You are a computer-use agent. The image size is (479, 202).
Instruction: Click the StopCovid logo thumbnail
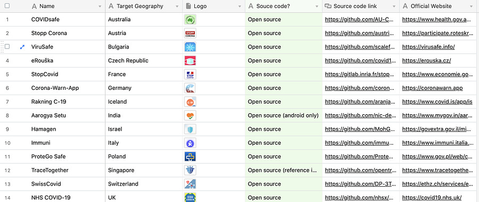190,74
